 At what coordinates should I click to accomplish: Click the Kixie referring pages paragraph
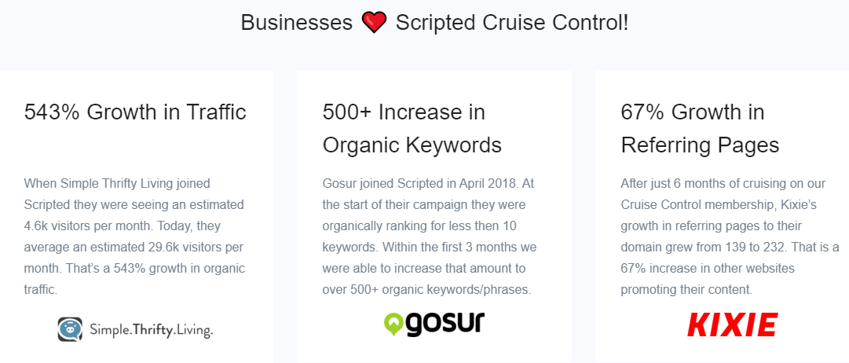pos(723,236)
